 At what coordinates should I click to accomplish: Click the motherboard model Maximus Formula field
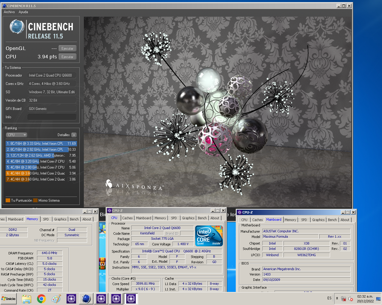pos(290,236)
